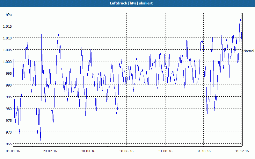Select the 31.10.16 date label
This screenshot has width=255, height=159.
point(203,151)
